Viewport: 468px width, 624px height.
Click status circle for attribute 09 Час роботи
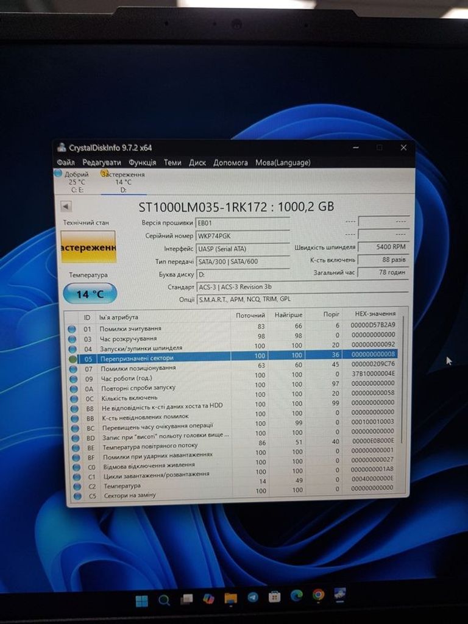(x=73, y=379)
